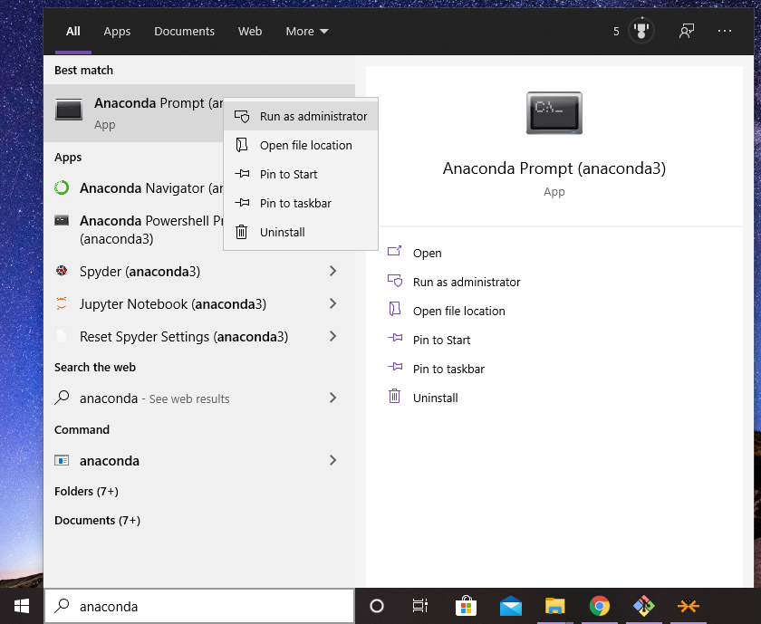This screenshot has width=761, height=624.
Task: Select Run as administrator in context menu
Action: tap(301, 117)
